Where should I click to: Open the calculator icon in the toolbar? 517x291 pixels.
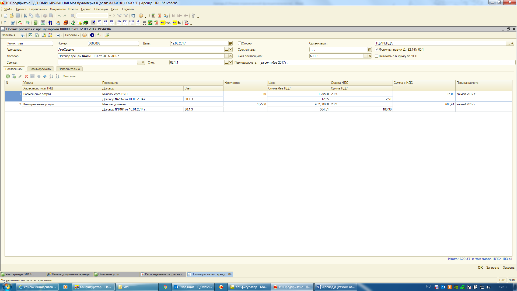pos(153,16)
